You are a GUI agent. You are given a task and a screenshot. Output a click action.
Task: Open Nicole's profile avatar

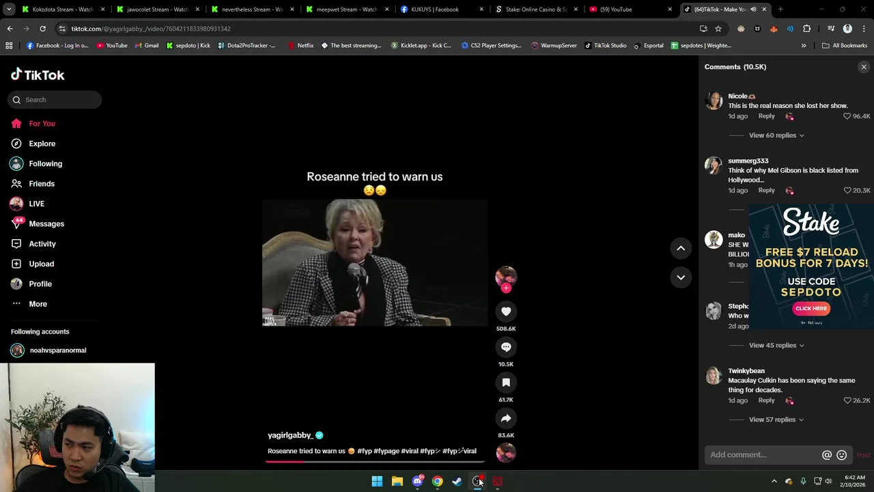click(x=714, y=100)
